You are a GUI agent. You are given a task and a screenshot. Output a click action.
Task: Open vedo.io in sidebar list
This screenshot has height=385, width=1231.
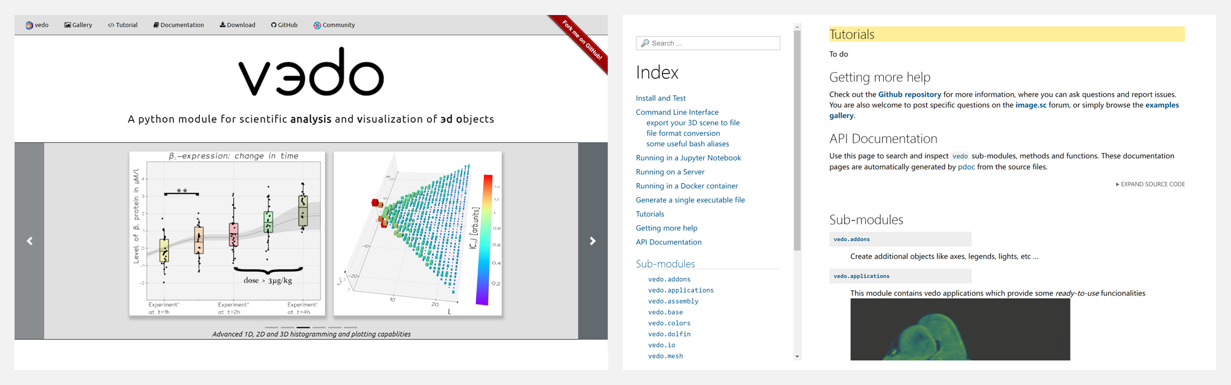(x=661, y=345)
